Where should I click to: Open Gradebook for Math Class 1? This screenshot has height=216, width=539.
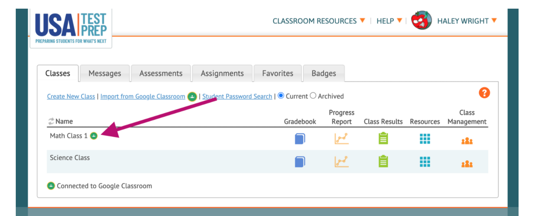tap(300, 139)
